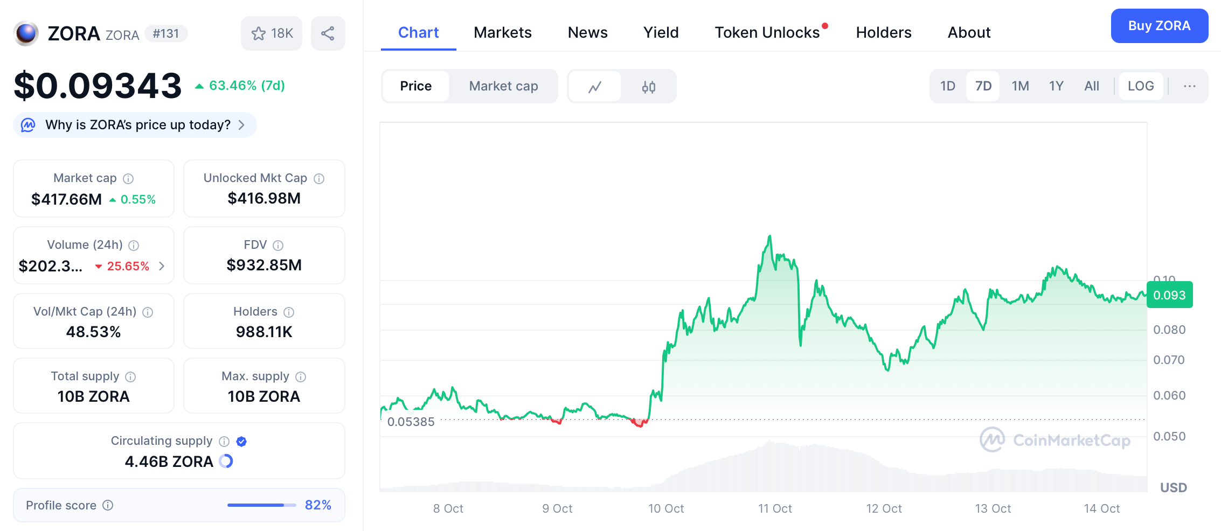Screen dimensions: 1221x531
Task: Click the #131 rank badge
Action: coord(165,33)
